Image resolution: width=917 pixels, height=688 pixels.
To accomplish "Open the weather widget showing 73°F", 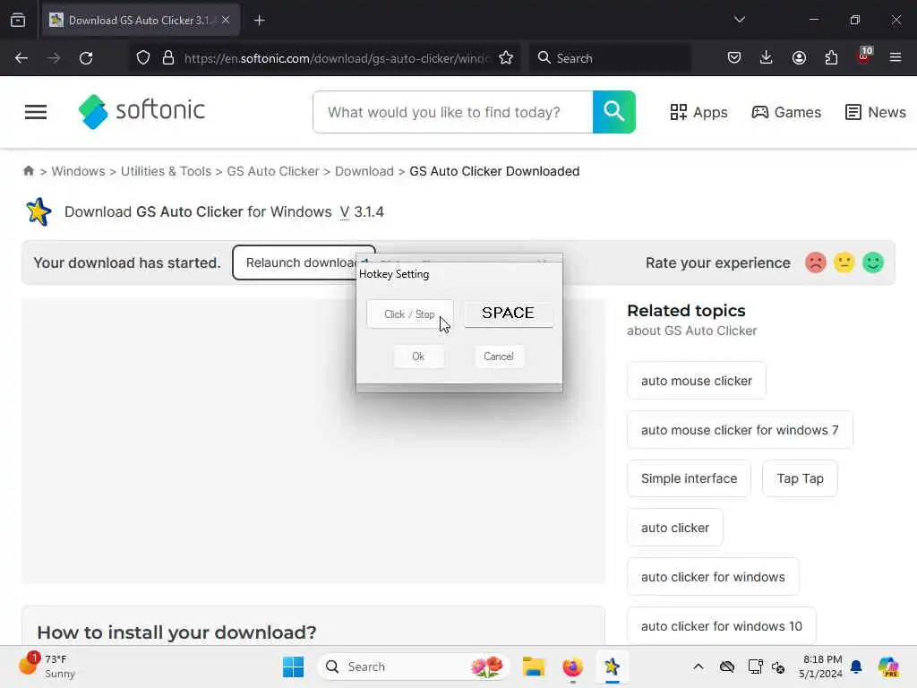I will pos(47,666).
